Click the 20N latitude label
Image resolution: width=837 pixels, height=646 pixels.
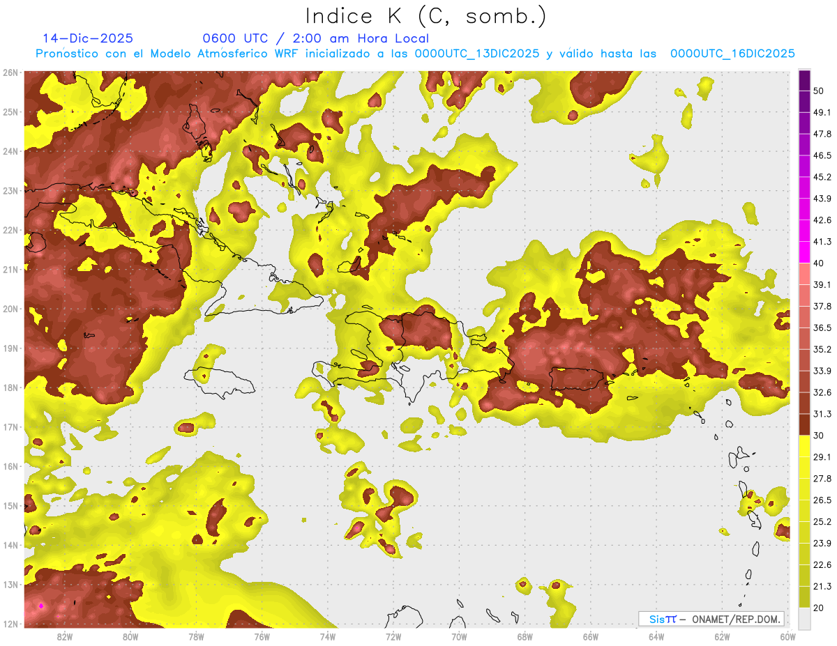[x=10, y=309]
